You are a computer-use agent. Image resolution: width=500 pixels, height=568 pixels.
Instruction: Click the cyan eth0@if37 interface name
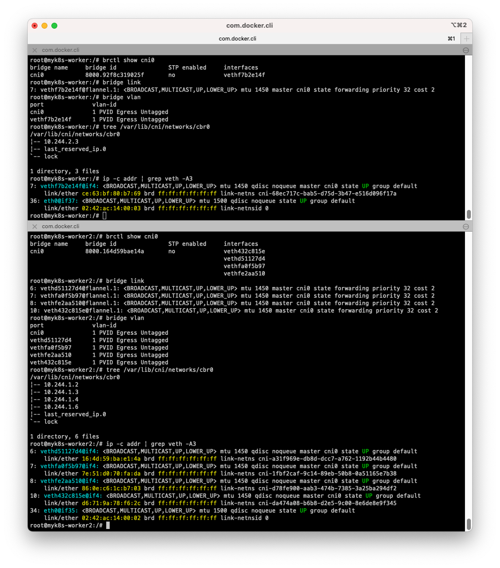(61, 201)
